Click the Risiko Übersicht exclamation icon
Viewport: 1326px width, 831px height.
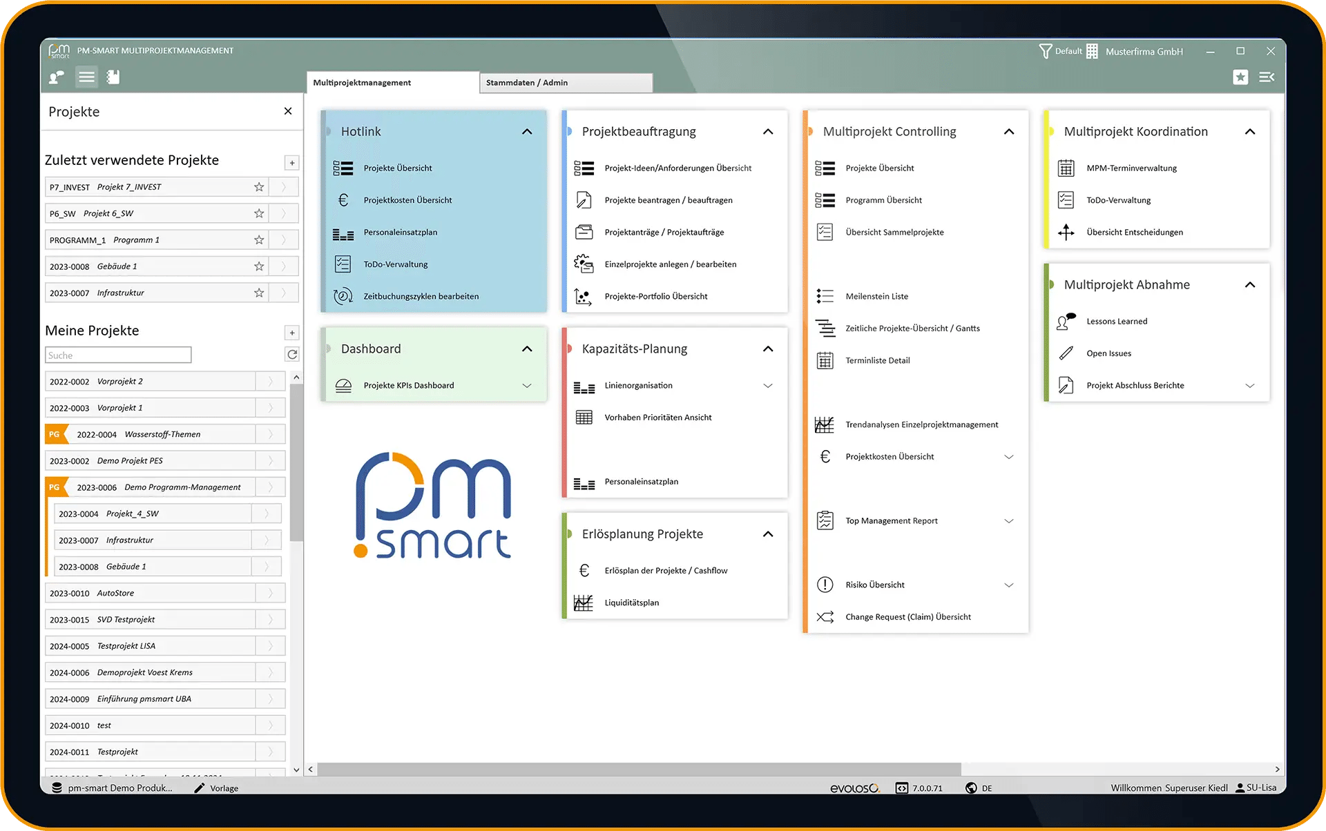pyautogui.click(x=825, y=585)
